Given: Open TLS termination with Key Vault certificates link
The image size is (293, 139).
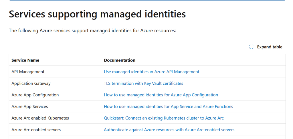Looking at the screenshot, I should [x=144, y=83].
